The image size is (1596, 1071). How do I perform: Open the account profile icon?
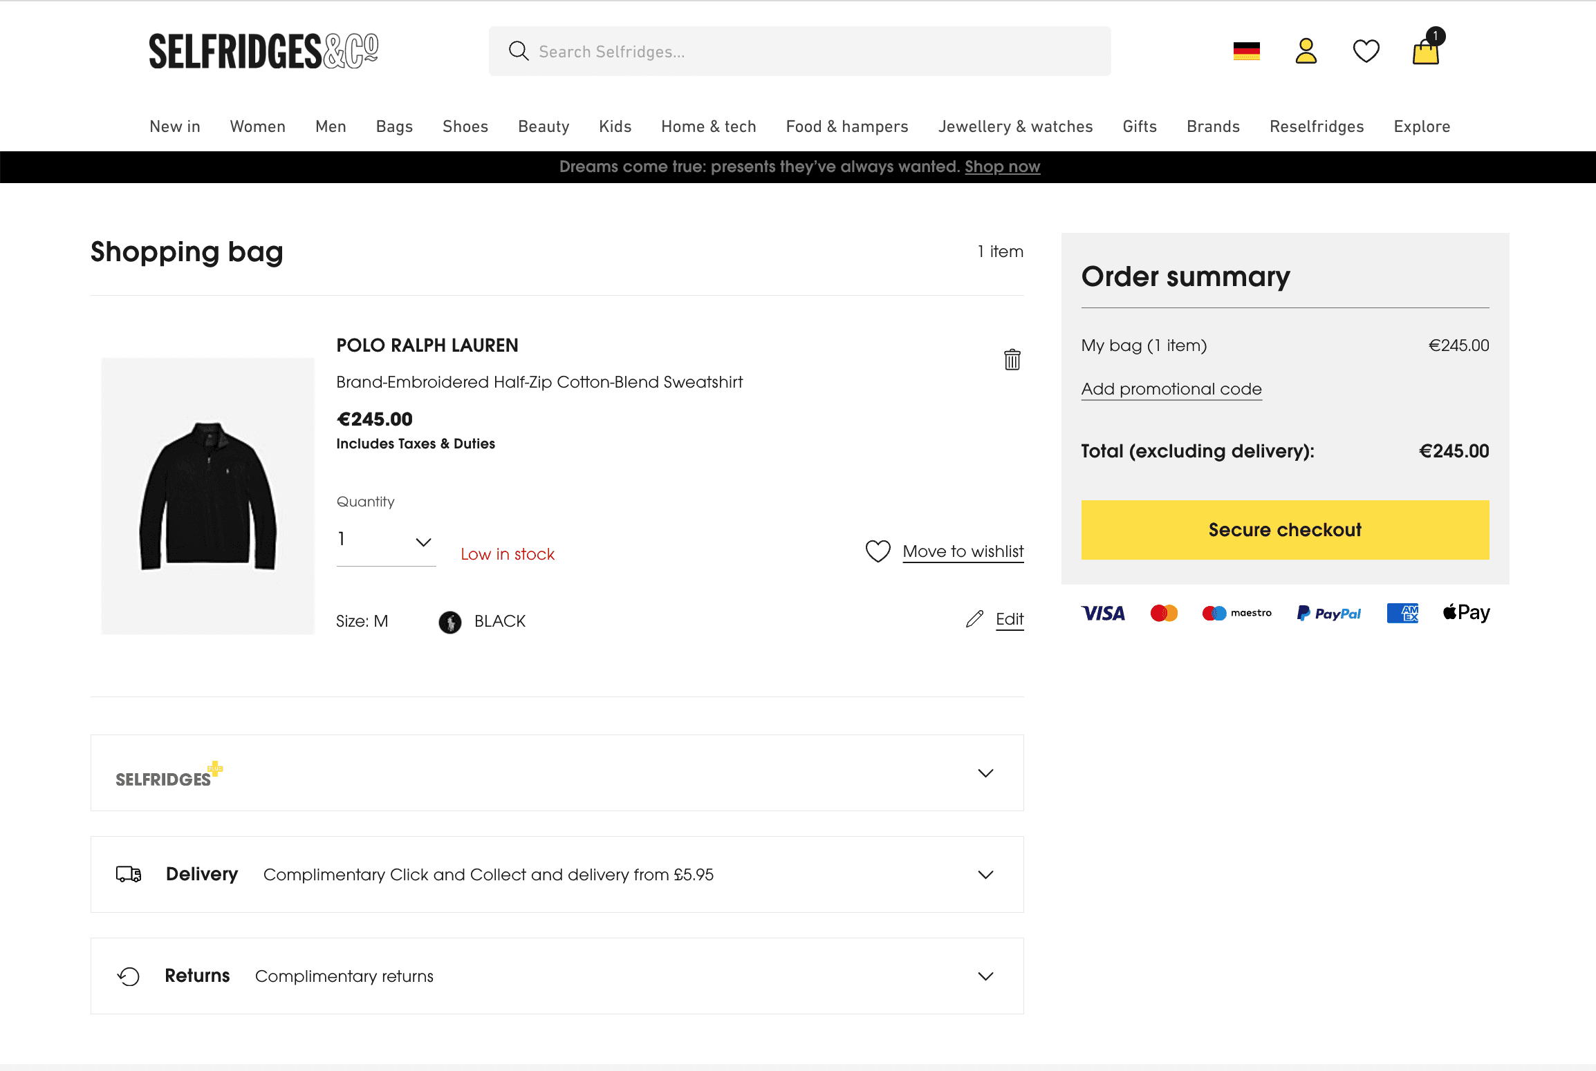pos(1306,51)
